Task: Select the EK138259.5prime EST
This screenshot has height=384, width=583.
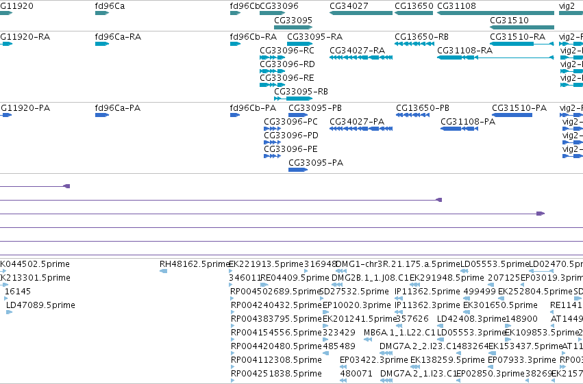Action: pyautogui.click(x=415, y=367)
